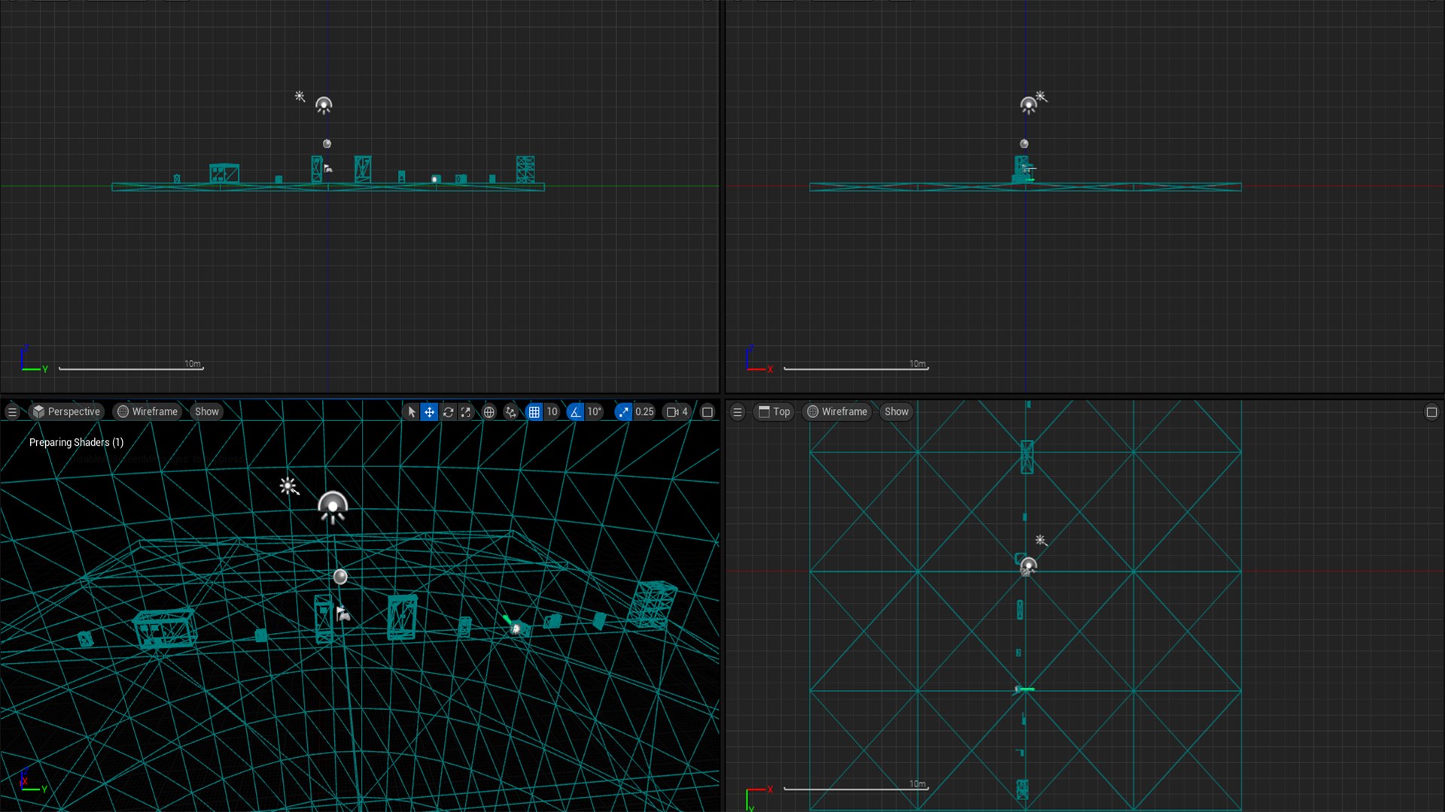Adjust camera speed setting 4
Screen dimensions: 1445x812
[x=677, y=412]
